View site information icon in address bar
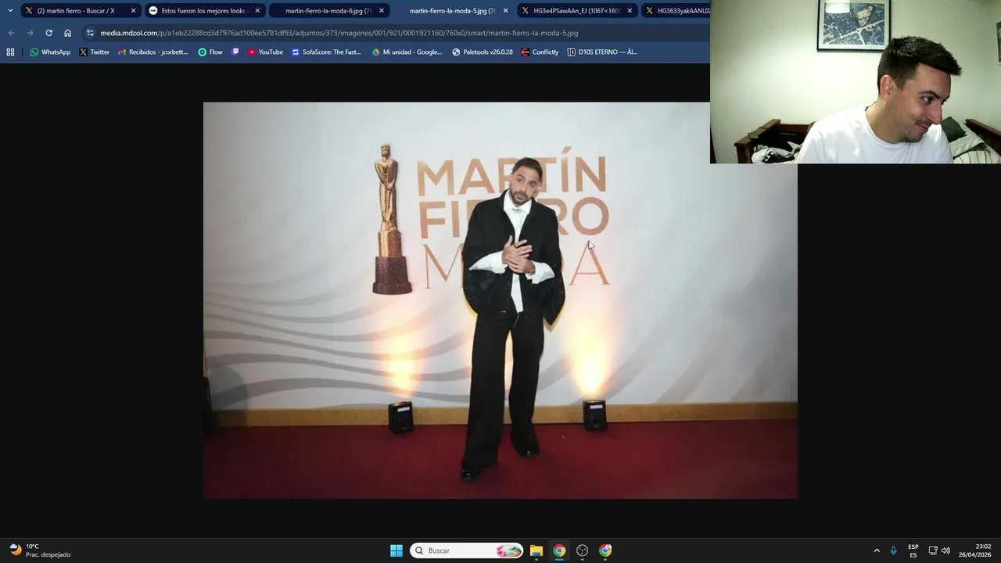The width and height of the screenshot is (1001, 563). click(90, 33)
